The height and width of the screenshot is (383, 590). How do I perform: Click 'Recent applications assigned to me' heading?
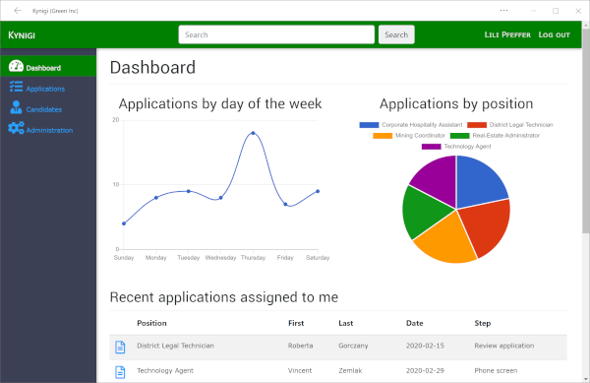[x=224, y=297]
